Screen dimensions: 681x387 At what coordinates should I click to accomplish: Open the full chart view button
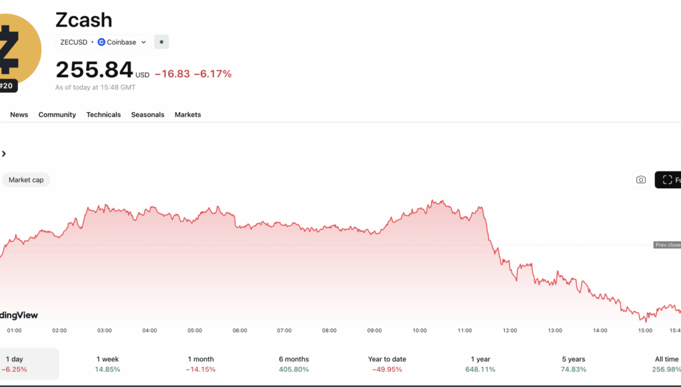pyautogui.click(x=668, y=179)
